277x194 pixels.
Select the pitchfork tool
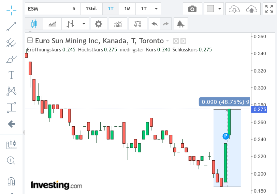[11, 43]
